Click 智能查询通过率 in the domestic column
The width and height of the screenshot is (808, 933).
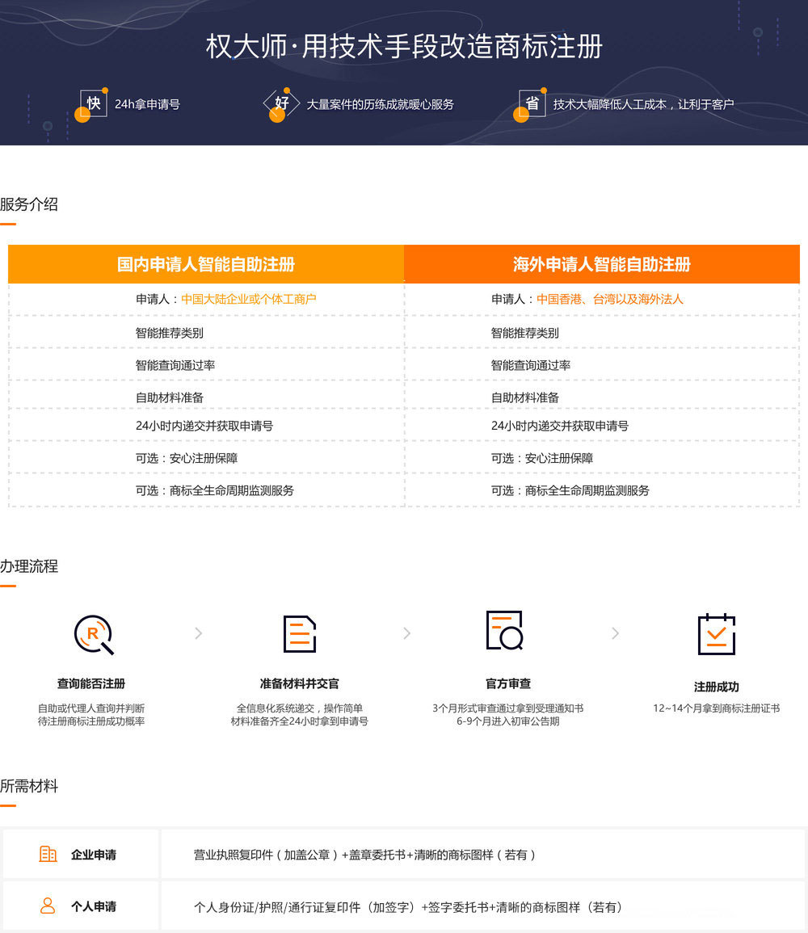(x=175, y=365)
